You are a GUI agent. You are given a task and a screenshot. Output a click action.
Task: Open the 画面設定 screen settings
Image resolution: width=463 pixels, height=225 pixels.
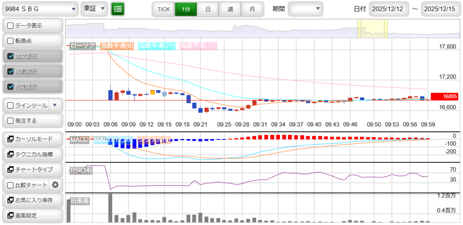(32, 215)
